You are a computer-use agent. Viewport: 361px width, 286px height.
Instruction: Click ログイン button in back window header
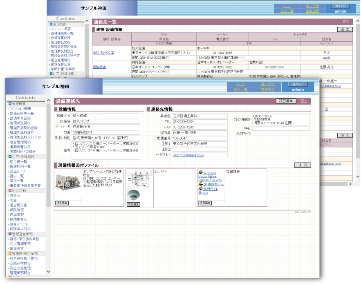(340, 6)
